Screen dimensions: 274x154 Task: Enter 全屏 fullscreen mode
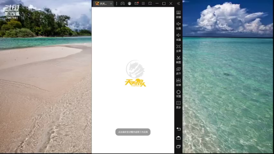click(178, 48)
